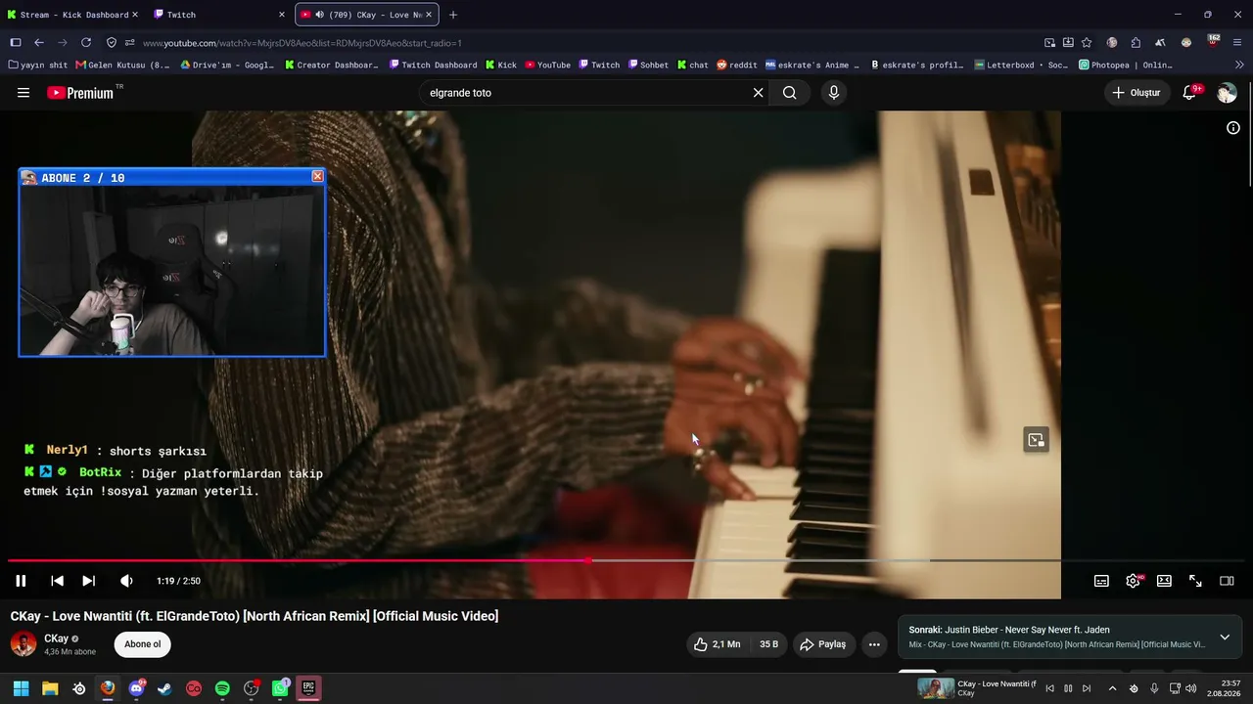Click the rightmost player control icon
Screen dimensions: 1253x704
click(1227, 581)
